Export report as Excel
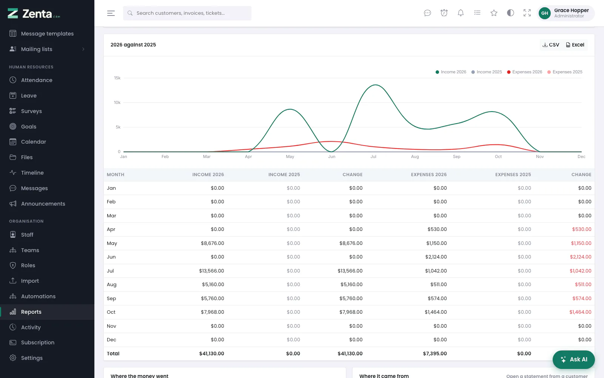Viewport: 604px width, 378px height. pos(575,45)
